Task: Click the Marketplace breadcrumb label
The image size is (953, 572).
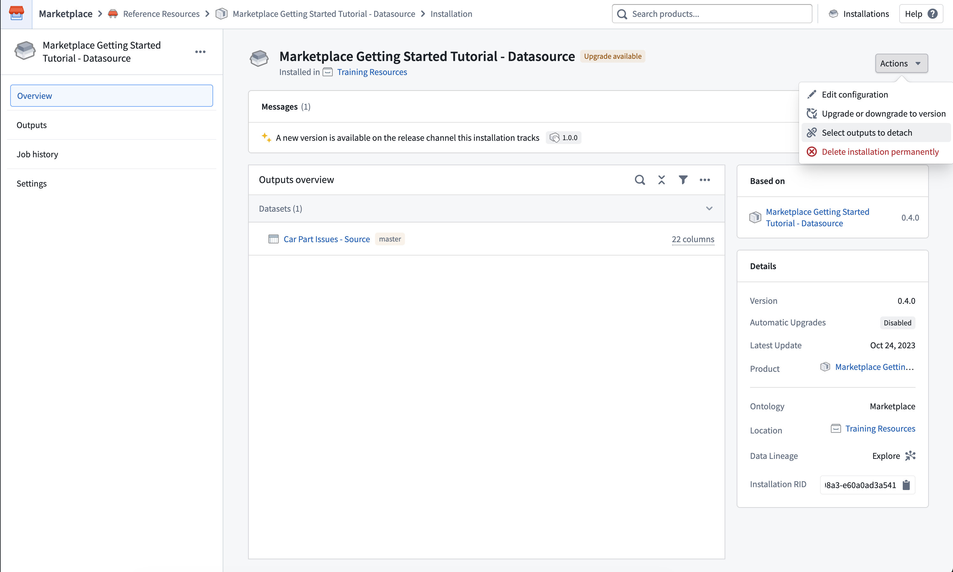Action: point(66,14)
